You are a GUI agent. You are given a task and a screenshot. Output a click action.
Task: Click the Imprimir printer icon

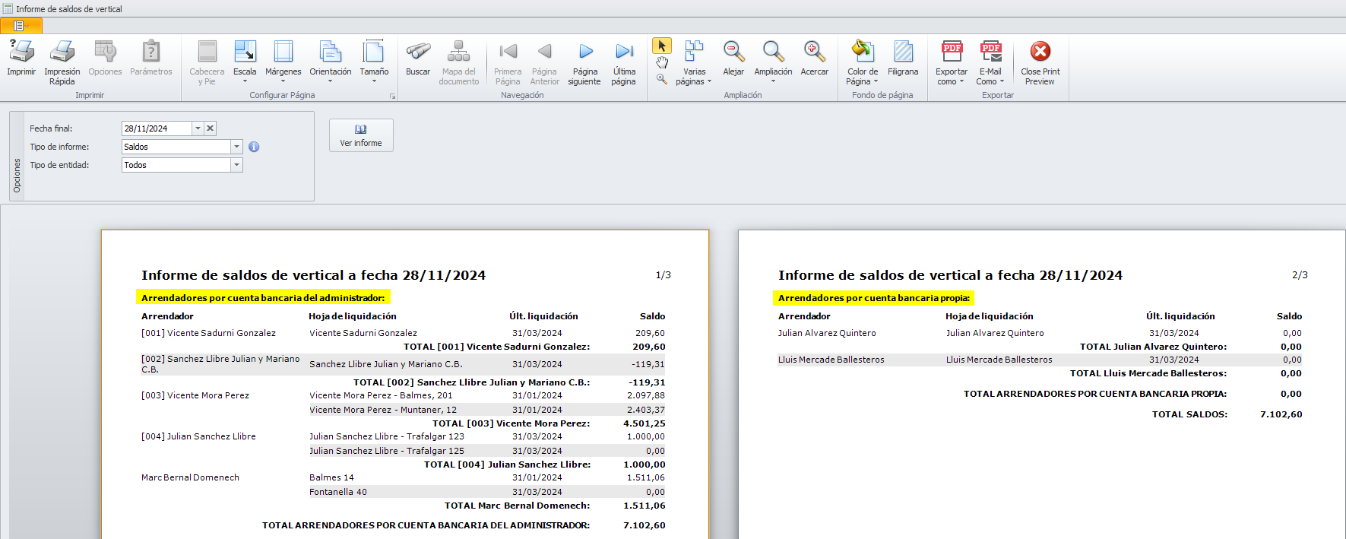click(21, 52)
